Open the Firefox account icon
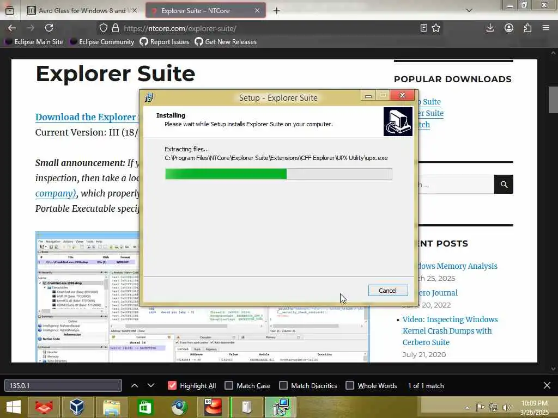558x418 pixels. [509, 28]
